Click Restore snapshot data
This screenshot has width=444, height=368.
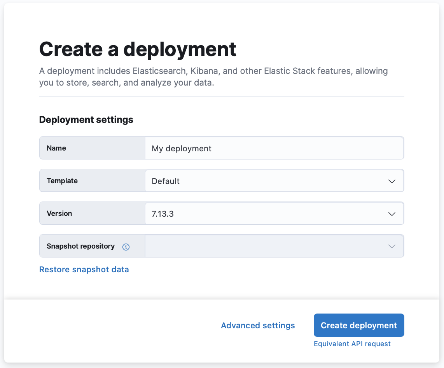tap(84, 269)
